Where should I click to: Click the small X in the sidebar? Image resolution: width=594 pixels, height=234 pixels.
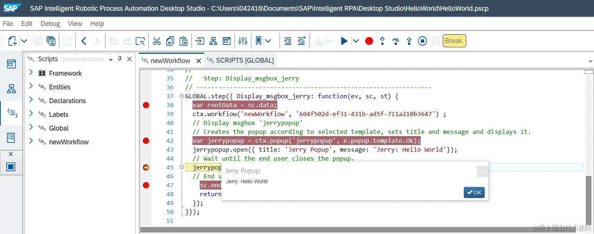(x=11, y=154)
